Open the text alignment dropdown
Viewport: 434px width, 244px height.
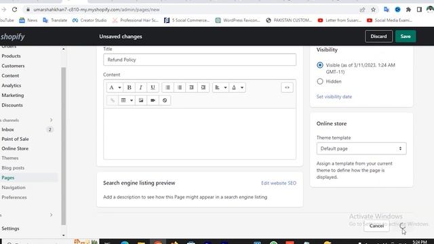click(220, 87)
